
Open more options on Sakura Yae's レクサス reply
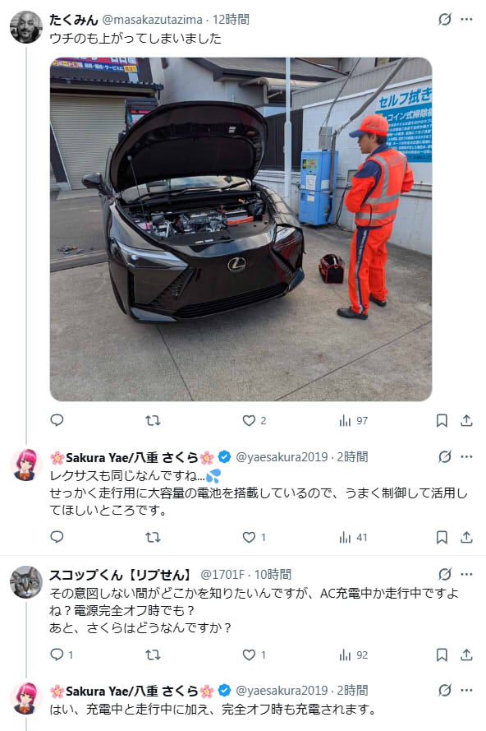tap(466, 456)
